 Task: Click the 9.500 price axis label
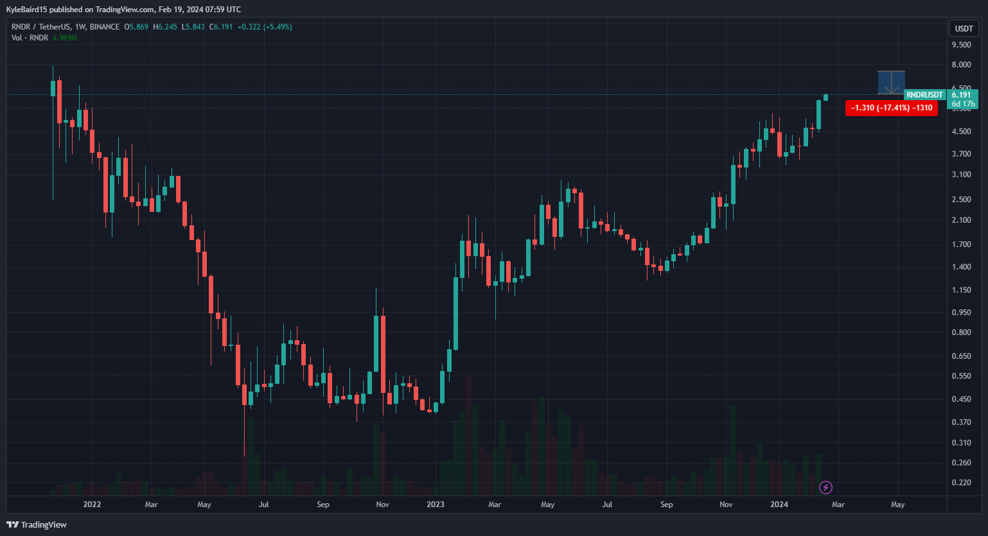coord(962,45)
